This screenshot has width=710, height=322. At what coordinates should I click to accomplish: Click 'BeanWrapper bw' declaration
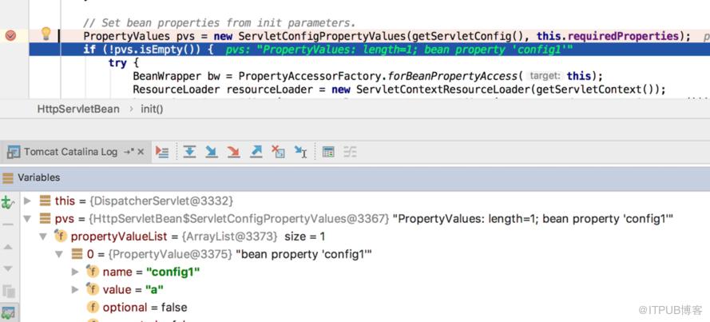coord(177,76)
